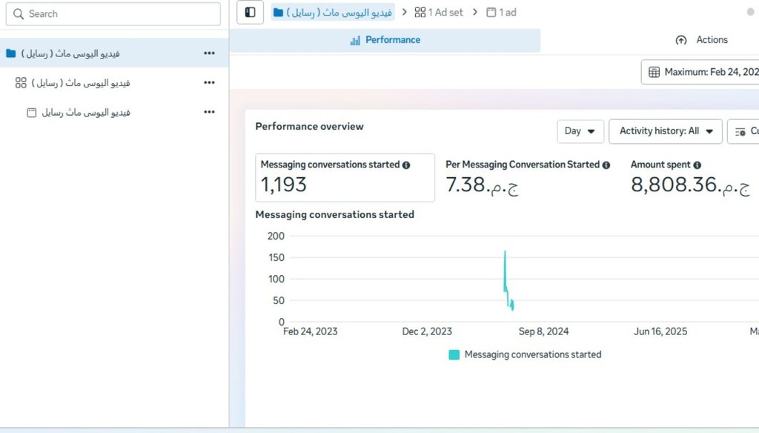Open ad set row three-dot options menu
This screenshot has width=759, height=433.
tap(209, 83)
